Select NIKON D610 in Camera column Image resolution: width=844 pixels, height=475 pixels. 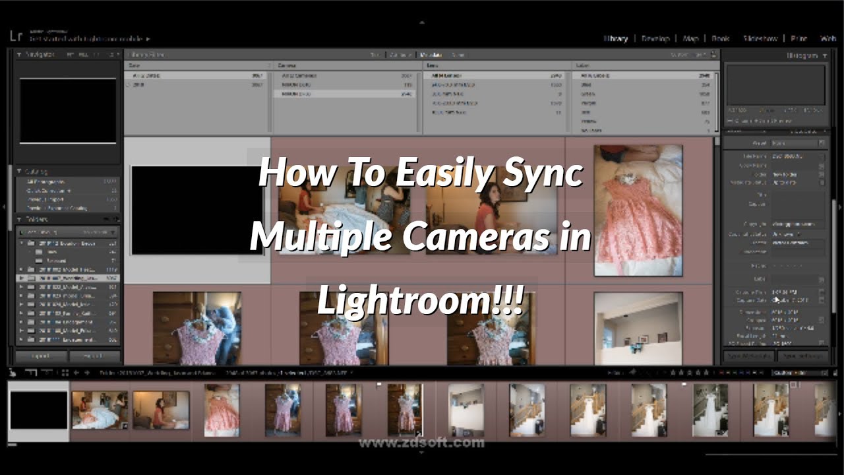tap(345, 85)
